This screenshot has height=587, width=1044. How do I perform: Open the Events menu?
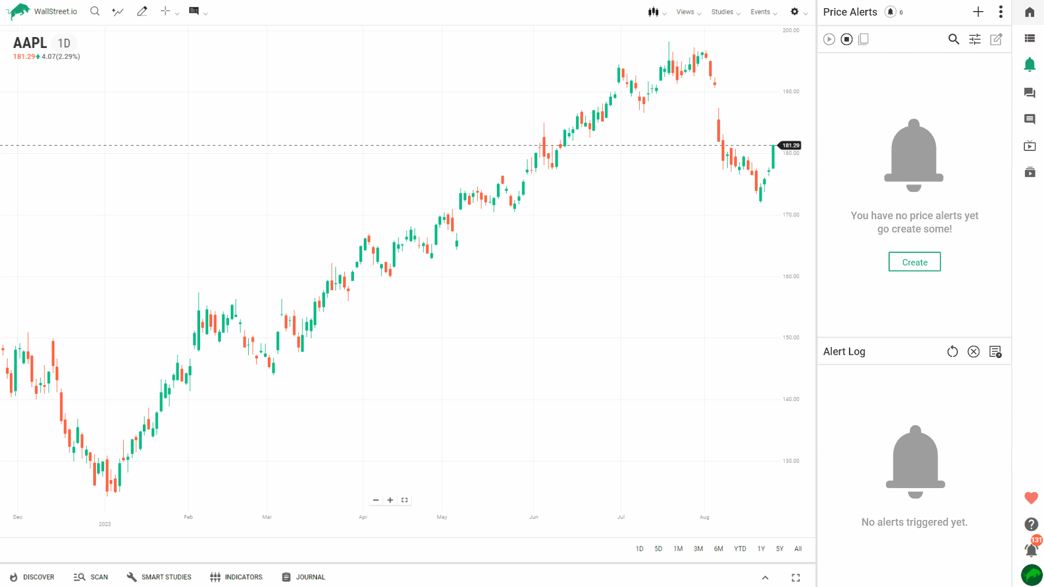[764, 12]
